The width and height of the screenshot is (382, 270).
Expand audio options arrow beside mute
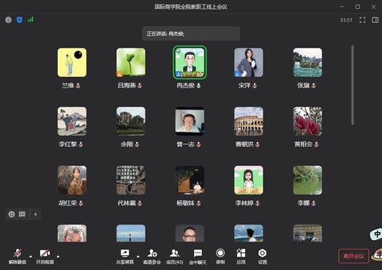coord(31,256)
